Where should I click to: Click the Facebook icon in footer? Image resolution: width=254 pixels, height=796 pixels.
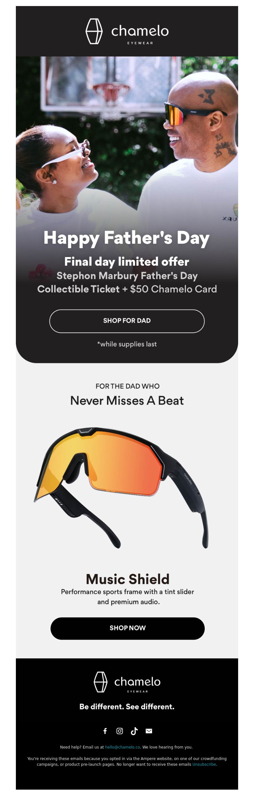(105, 731)
